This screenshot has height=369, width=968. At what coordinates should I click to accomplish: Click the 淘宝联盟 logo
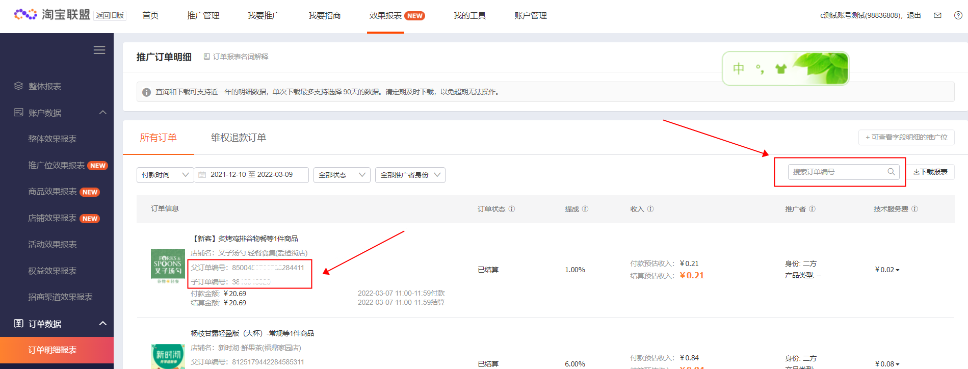coord(52,15)
